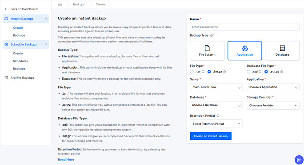Click the Schedule Backups calendar icon
The width and height of the screenshot is (304, 165).
pyautogui.click(x=6, y=44)
